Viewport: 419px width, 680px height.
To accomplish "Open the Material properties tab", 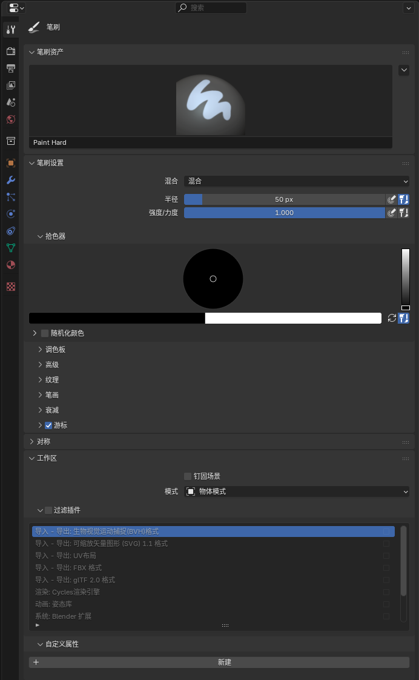I will click(10, 265).
